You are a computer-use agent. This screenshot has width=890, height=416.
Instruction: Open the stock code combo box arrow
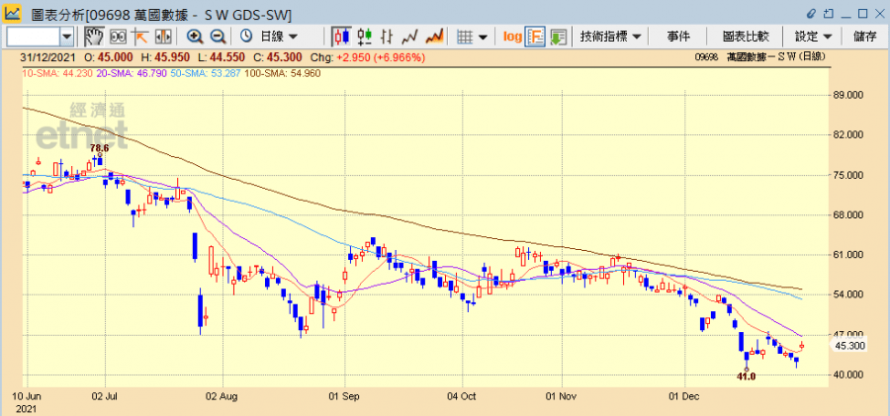[x=67, y=37]
